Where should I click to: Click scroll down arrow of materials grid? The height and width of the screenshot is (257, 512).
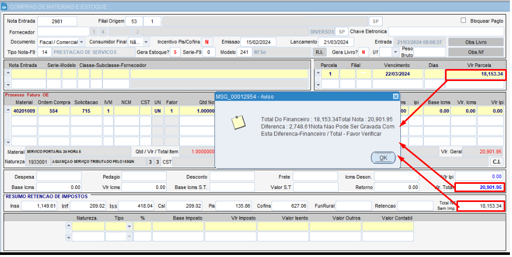pyautogui.click(x=8, y=143)
